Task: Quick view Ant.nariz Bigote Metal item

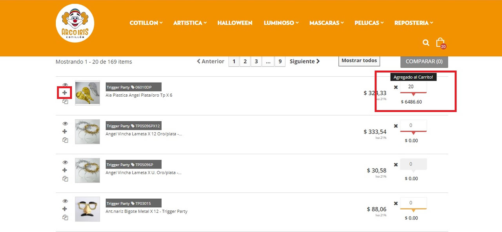Action: click(65, 201)
